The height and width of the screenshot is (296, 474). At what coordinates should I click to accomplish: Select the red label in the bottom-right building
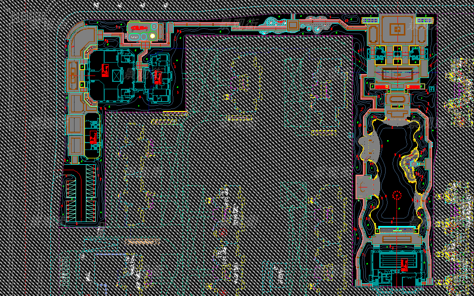403,264
